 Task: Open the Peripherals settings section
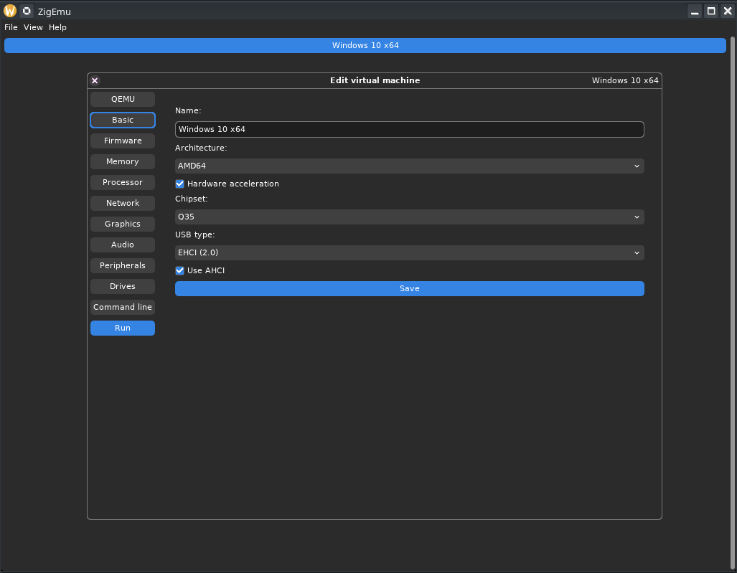[x=123, y=265]
